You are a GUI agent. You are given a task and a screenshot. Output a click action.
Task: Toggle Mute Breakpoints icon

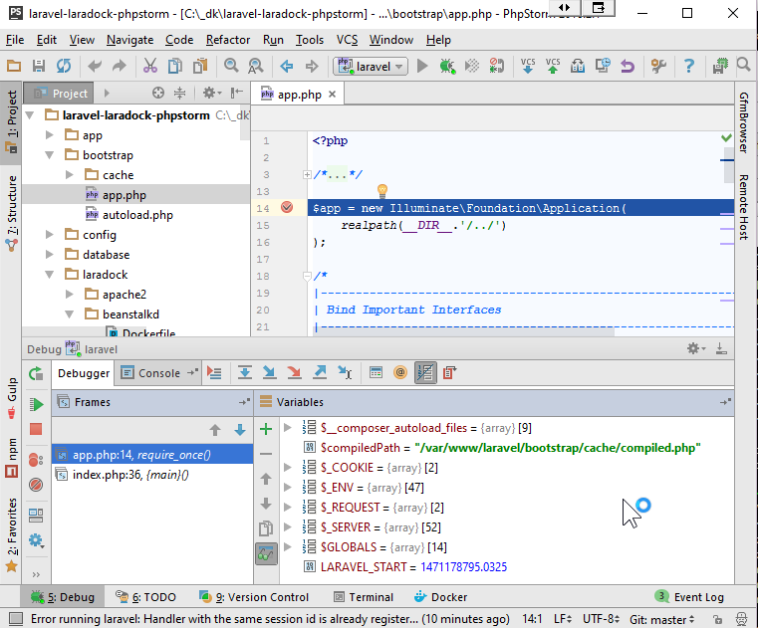point(36,485)
